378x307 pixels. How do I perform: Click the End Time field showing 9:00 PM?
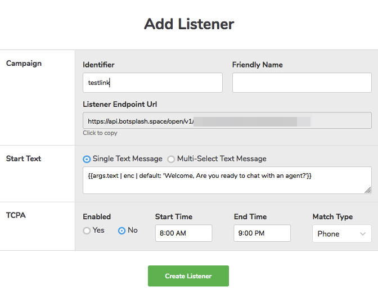pyautogui.click(x=262, y=233)
